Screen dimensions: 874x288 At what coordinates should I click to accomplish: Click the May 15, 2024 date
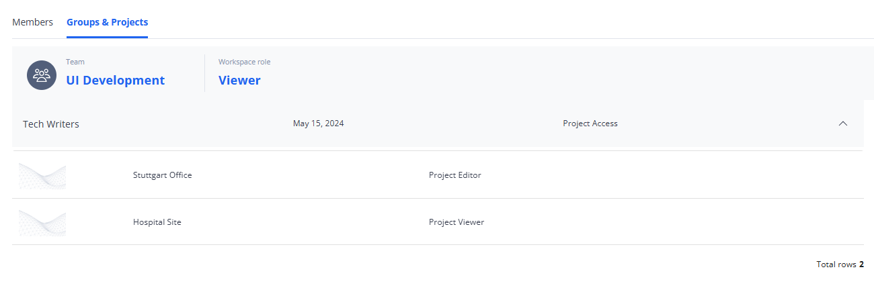click(x=318, y=124)
